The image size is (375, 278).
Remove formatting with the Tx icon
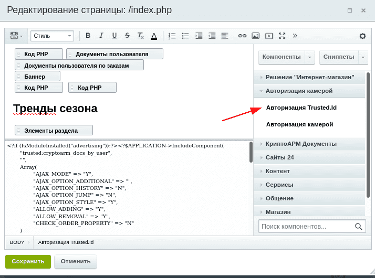point(140,36)
